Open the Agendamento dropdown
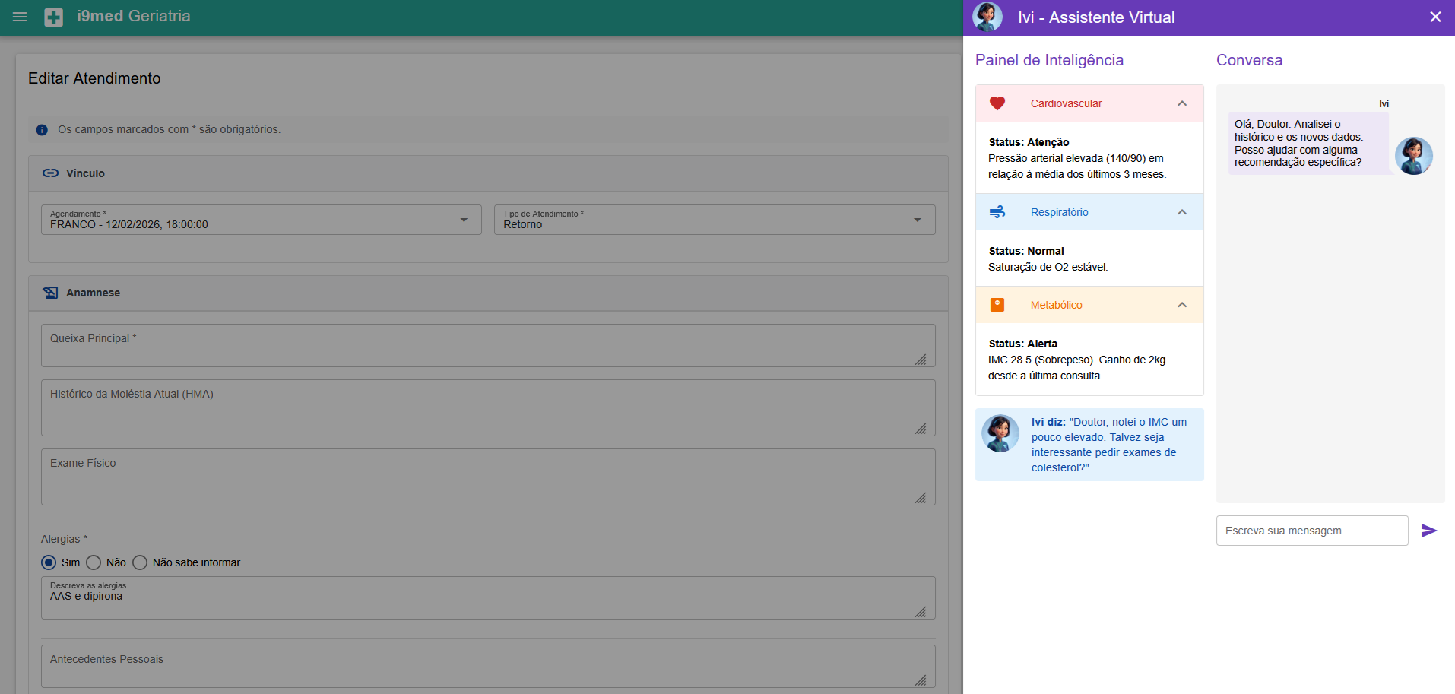The height and width of the screenshot is (694, 1455). click(262, 220)
